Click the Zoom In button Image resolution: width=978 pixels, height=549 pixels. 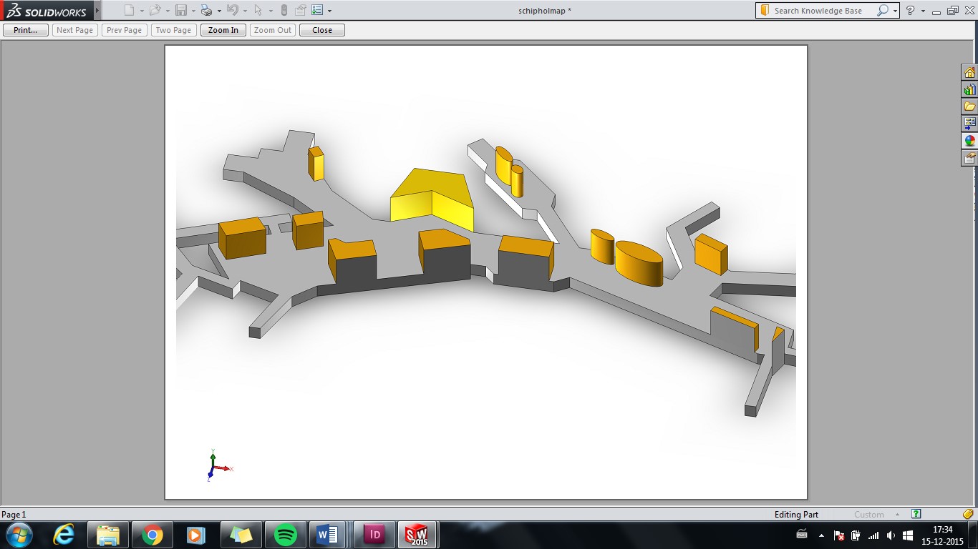[x=223, y=30]
